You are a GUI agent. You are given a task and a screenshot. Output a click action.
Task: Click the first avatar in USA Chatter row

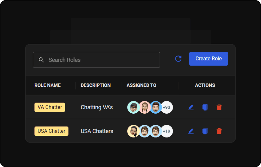point(133,131)
